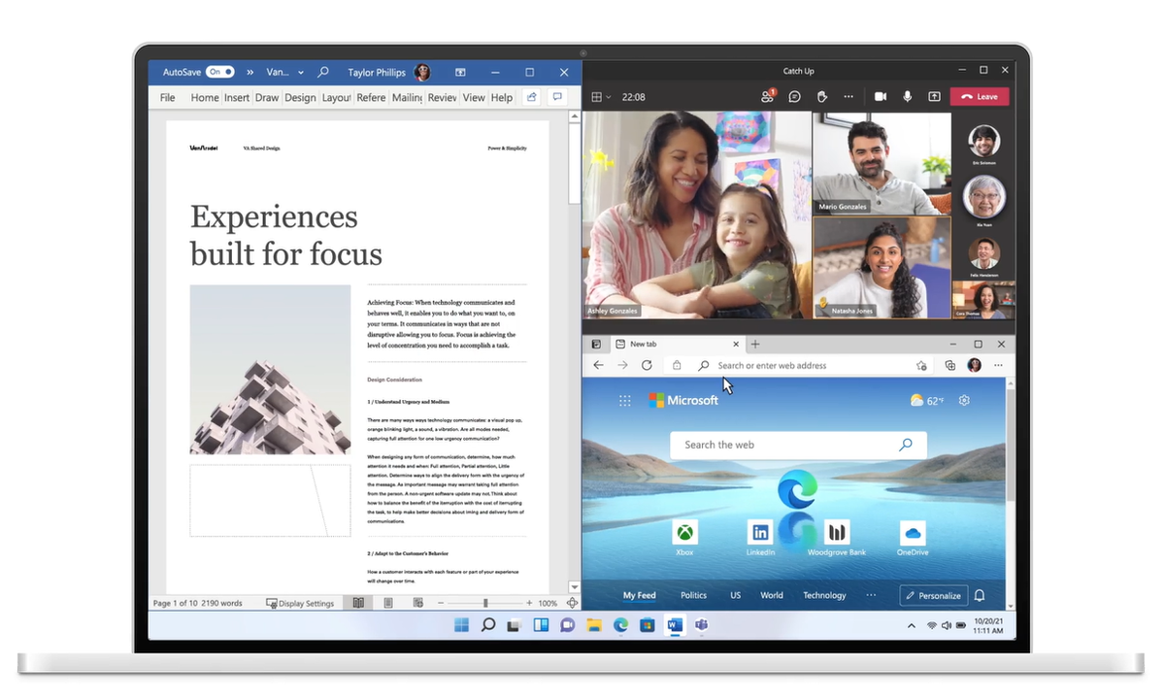Open the OneDrive quick link

(x=913, y=538)
